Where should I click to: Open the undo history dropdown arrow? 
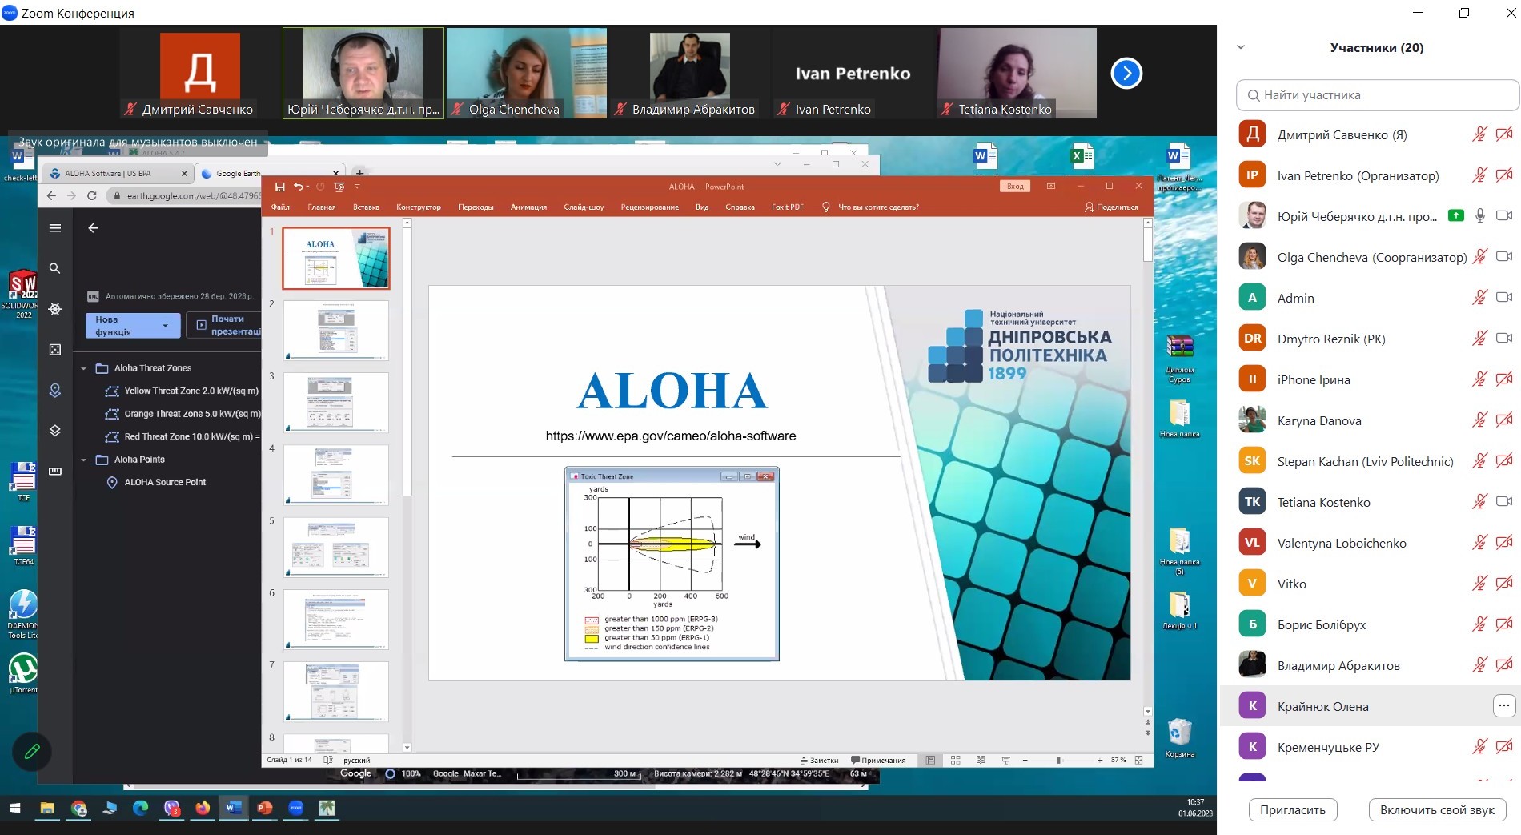tap(307, 187)
